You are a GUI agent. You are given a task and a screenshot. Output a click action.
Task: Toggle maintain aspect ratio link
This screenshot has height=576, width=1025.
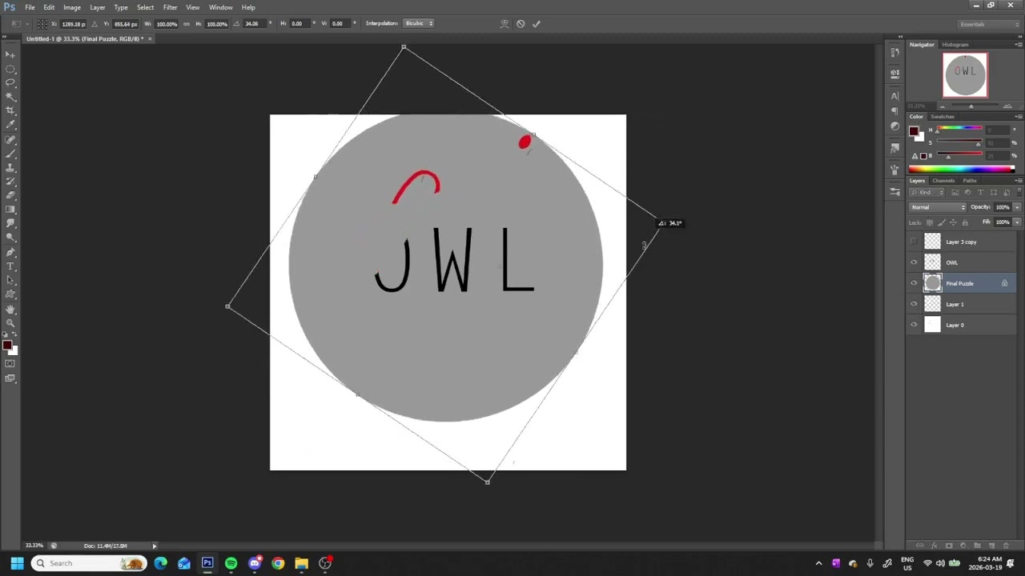pyautogui.click(x=187, y=24)
